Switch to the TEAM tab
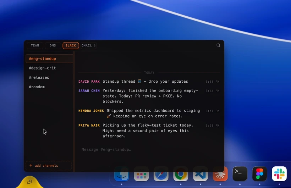 click(x=35, y=45)
